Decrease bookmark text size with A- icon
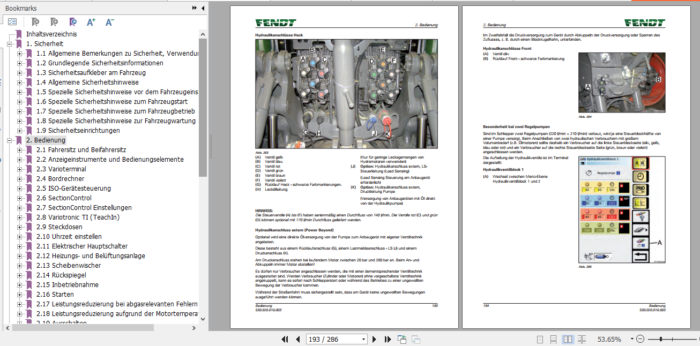 [x=109, y=22]
